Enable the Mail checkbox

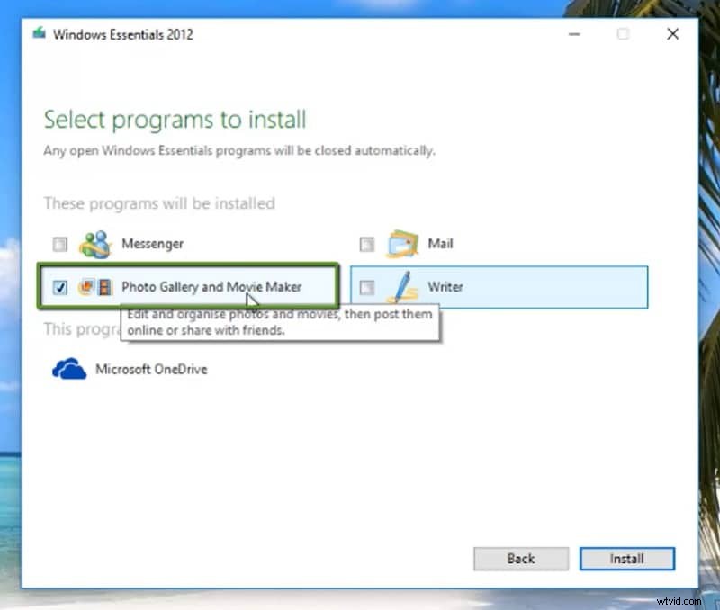[x=366, y=243]
